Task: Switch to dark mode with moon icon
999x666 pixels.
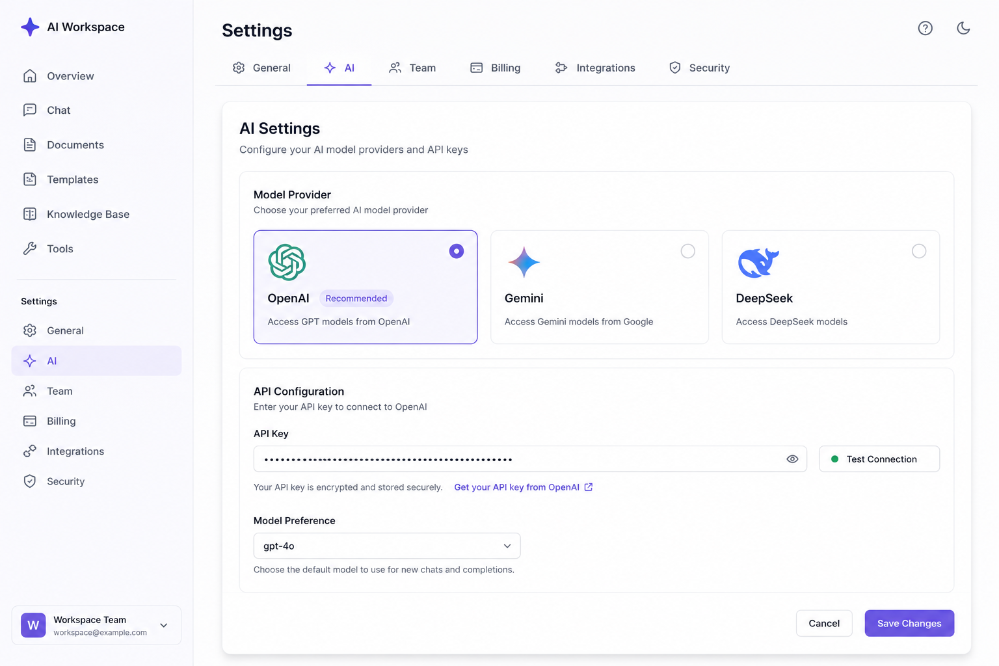Action: pos(963,28)
